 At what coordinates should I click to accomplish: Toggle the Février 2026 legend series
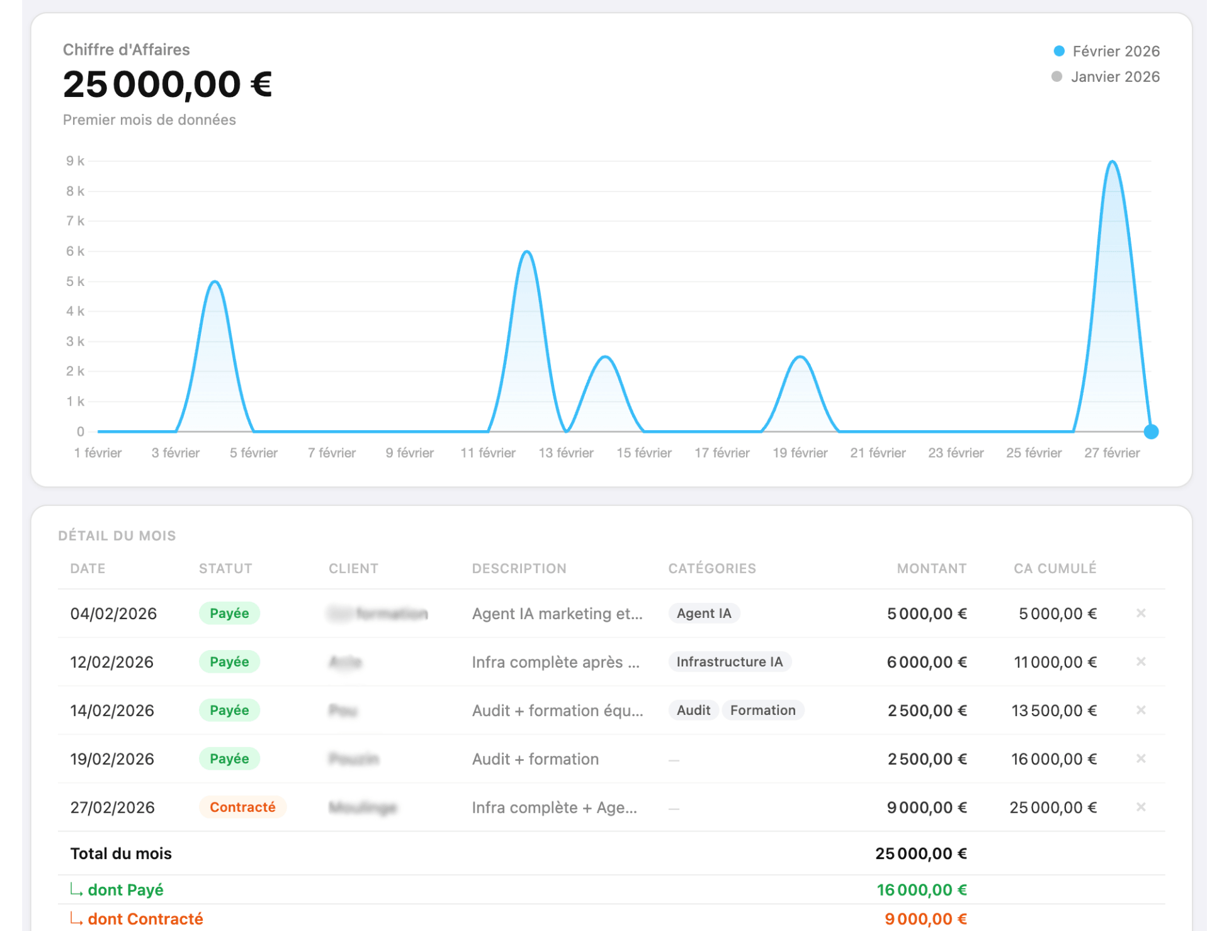1116,51
